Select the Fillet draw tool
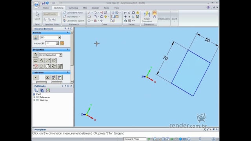The height and width of the screenshot is (141, 251). pyautogui.click(x=95, y=16)
